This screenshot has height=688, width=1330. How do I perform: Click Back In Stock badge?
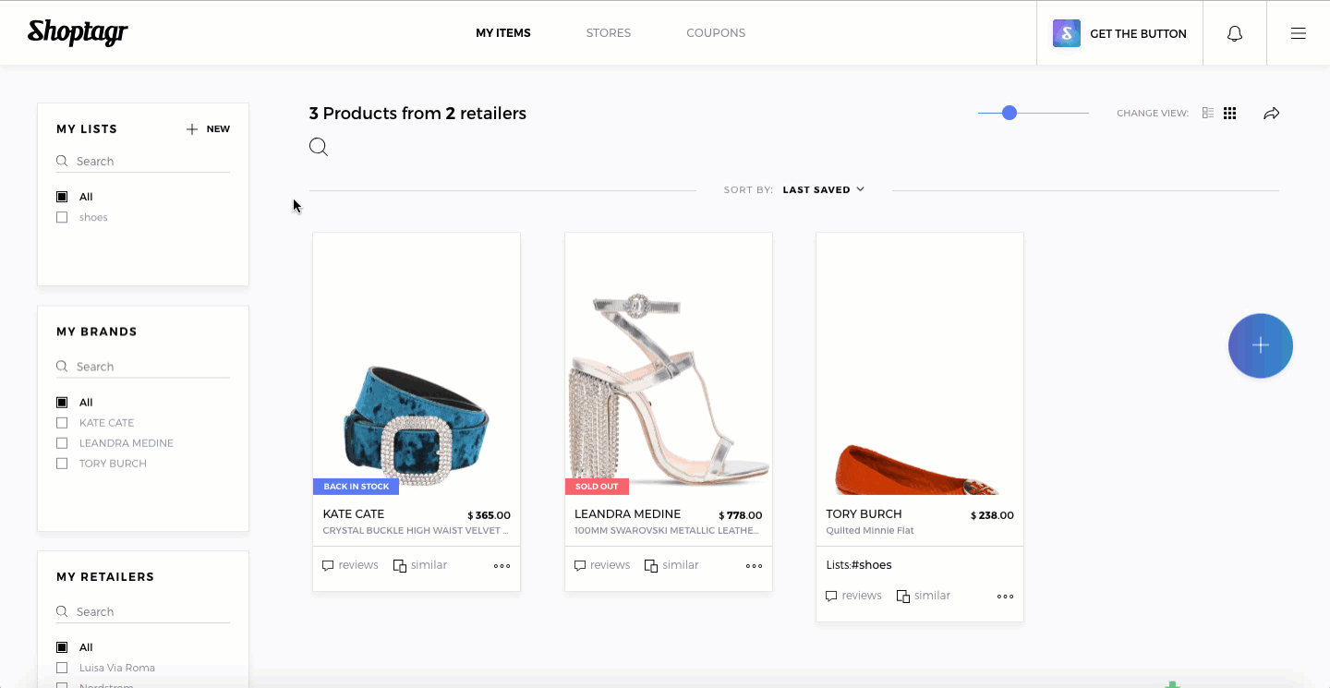(x=356, y=487)
